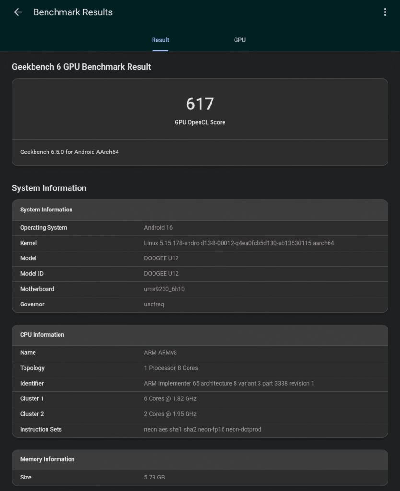Select the Model DOOGEE U12 row
400x491 pixels.
(x=200, y=258)
